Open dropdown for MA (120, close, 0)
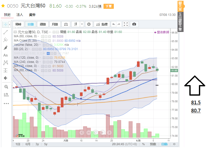 40,58
